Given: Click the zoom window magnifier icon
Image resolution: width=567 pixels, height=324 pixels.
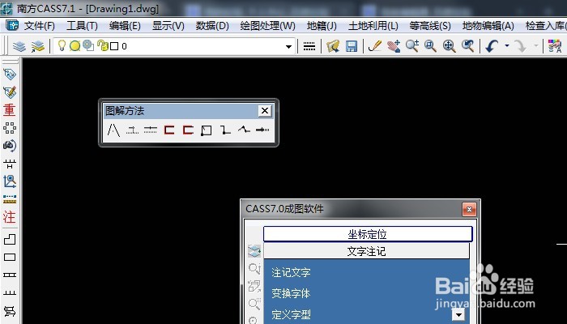Looking at the screenshot, I should point(430,46).
